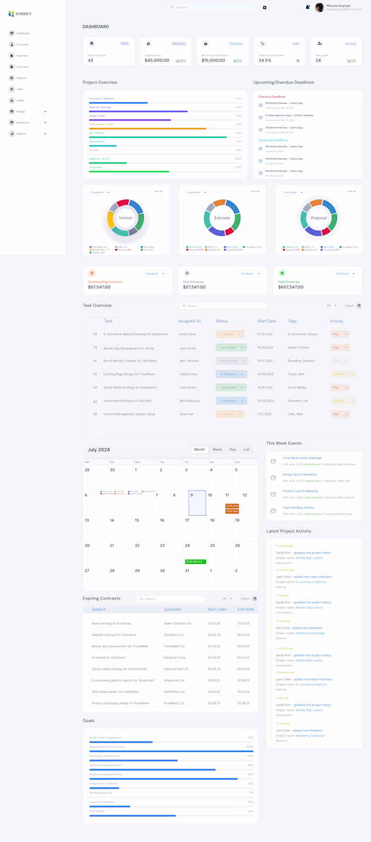The image size is (371, 842).
Task: Switch calendar to Week view
Action: [217, 449]
